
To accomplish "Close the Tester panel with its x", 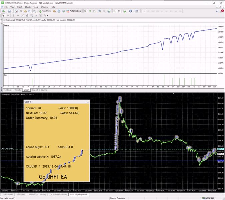I will pyautogui.click(x=1, y=24).
